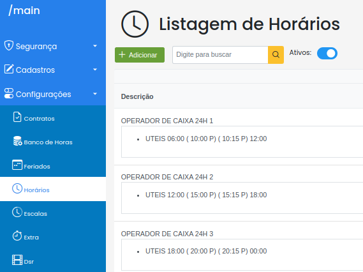
Task: Expand the Segurança menu arrow
Action: (x=95, y=46)
